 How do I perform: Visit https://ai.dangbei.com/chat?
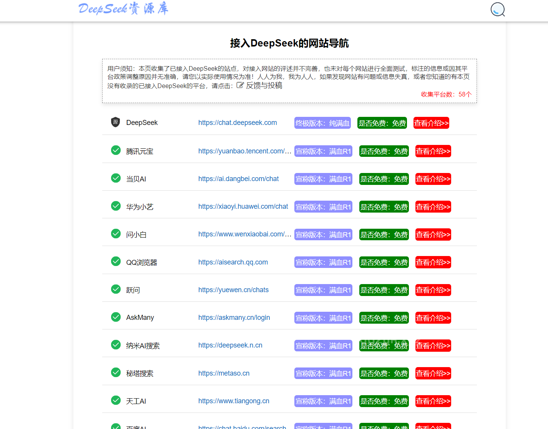239,179
